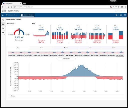128x108 pixels.
Task: Open the help question mark icon
Action: tap(125, 15)
